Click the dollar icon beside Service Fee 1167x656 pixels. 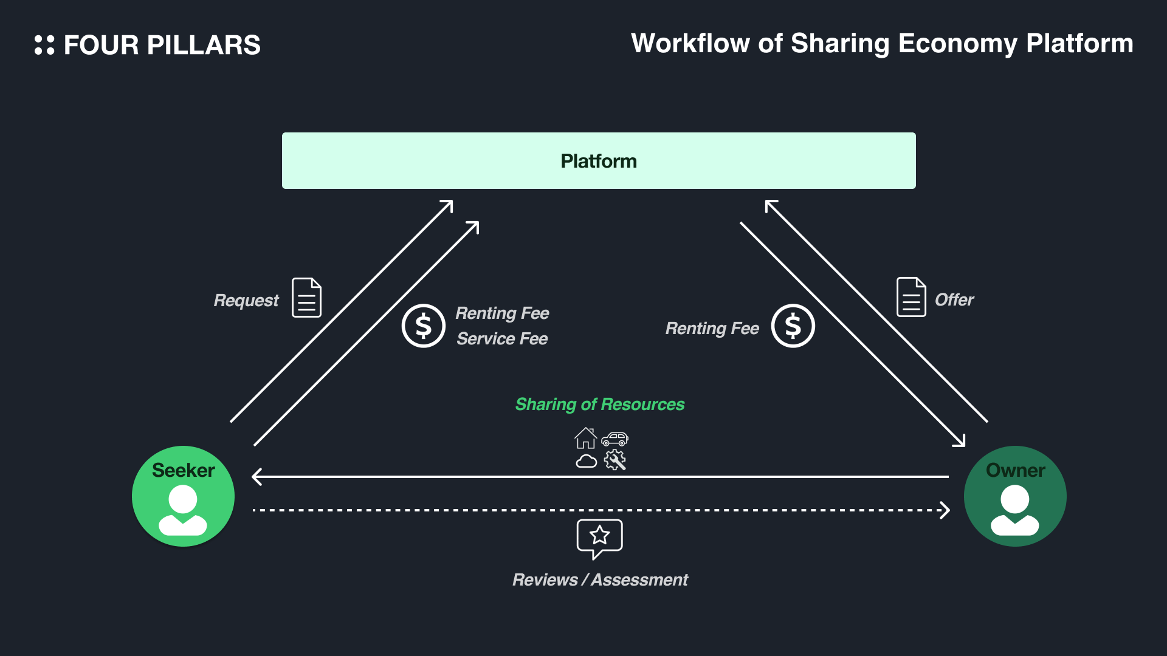424,326
